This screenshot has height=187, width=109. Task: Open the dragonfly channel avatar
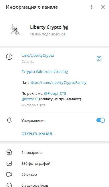tap(15, 29)
